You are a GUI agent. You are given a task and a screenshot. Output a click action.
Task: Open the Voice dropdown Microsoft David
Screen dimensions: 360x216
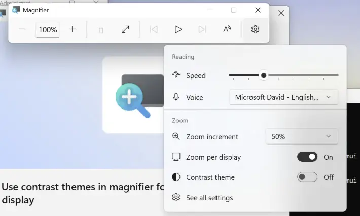pyautogui.click(x=283, y=97)
